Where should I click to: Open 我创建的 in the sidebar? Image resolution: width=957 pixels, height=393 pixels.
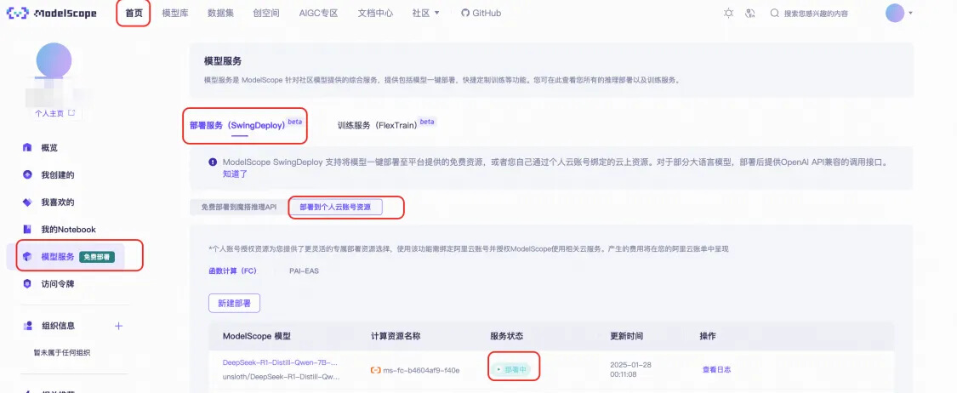pyautogui.click(x=57, y=175)
